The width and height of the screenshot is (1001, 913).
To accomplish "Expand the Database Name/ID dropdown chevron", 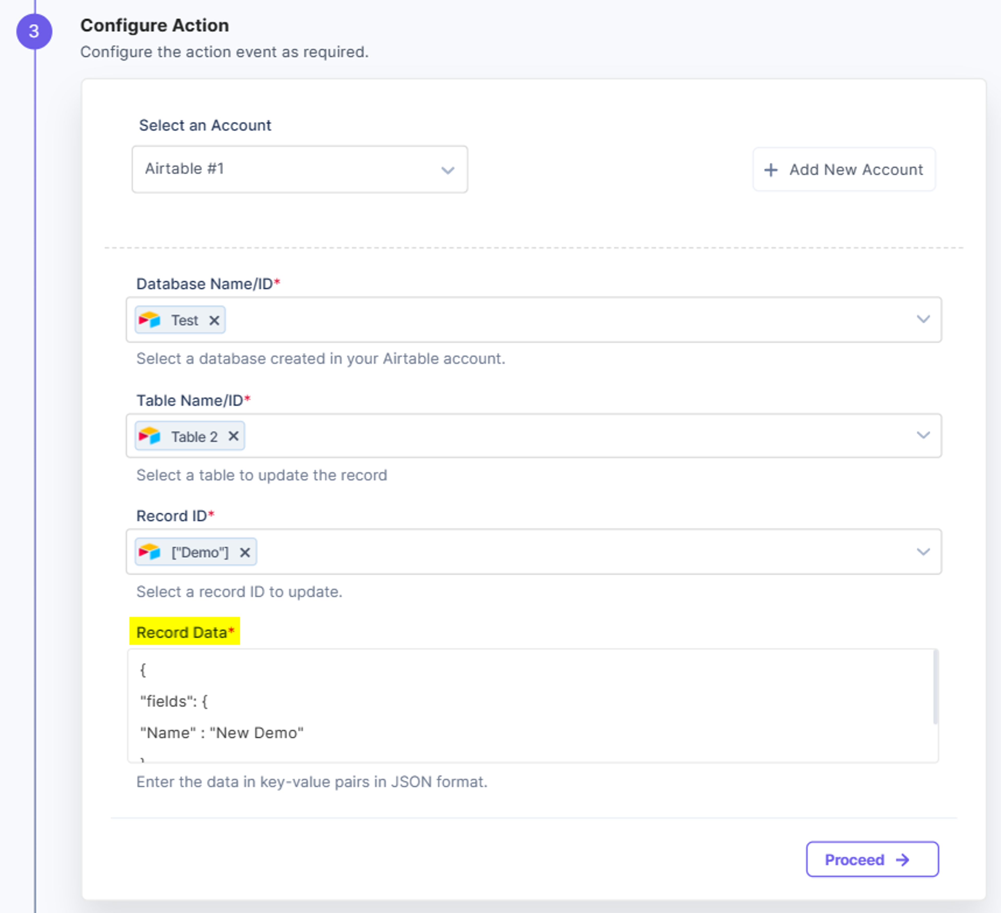I will pos(923,319).
